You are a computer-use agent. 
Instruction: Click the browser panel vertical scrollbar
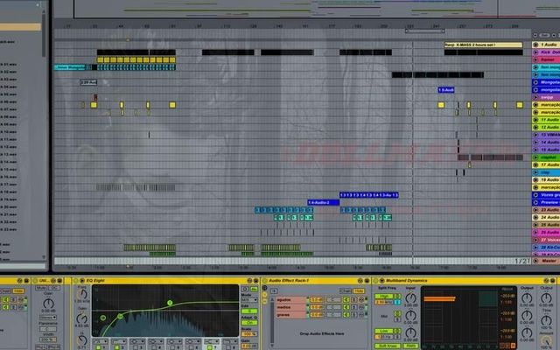tap(44, 36)
